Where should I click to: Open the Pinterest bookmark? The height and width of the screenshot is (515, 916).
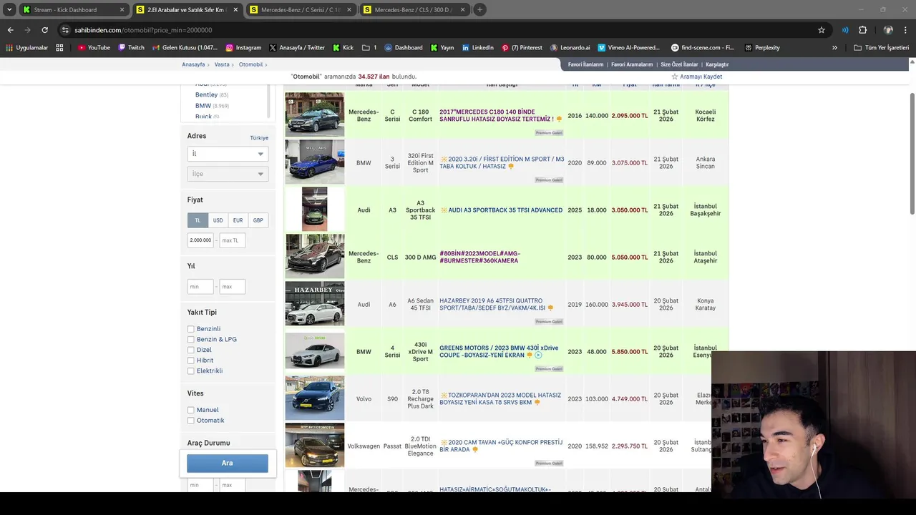(522, 48)
